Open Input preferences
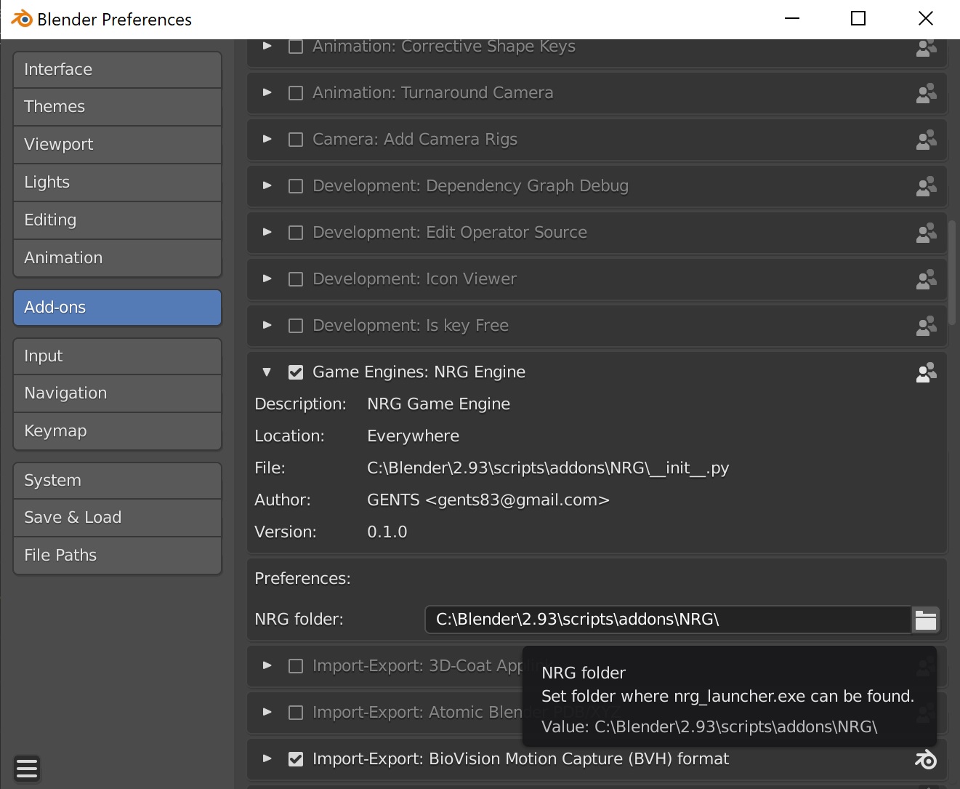960x789 pixels. coord(117,356)
